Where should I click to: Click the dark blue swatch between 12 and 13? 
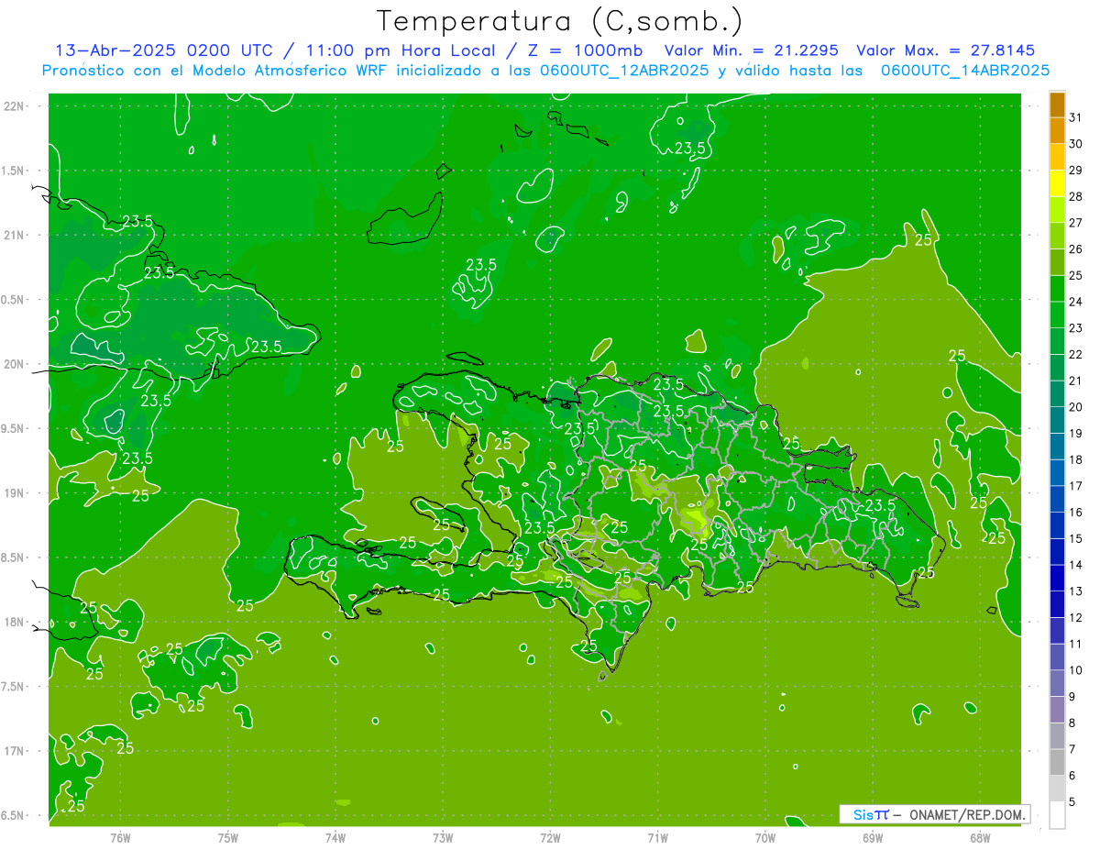1057,605
